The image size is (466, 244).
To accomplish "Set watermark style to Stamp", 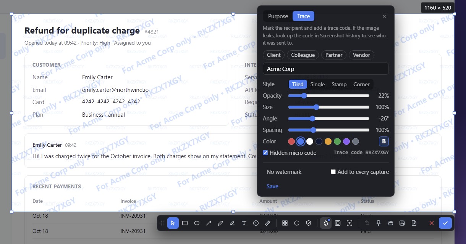I will click(x=339, y=84).
